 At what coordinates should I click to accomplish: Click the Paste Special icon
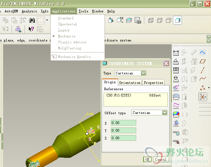pos(23,20)
